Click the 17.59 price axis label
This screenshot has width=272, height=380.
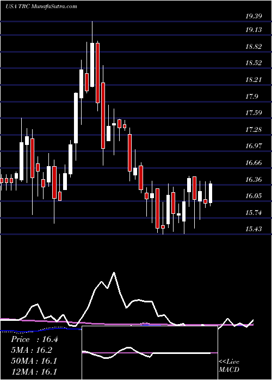(254, 113)
